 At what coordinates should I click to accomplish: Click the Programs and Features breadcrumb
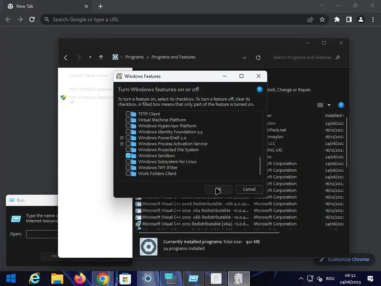point(173,57)
